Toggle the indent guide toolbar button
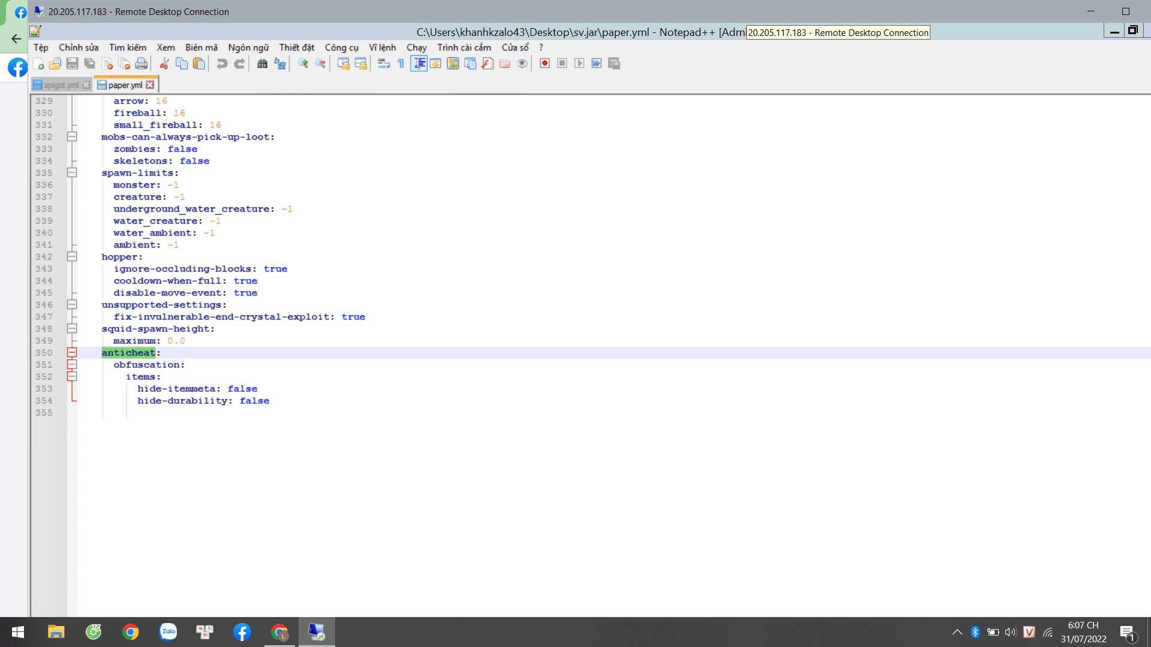This screenshot has height=647, width=1151. pyautogui.click(x=418, y=64)
